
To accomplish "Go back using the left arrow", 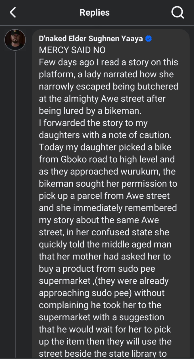I will [x=13, y=13].
